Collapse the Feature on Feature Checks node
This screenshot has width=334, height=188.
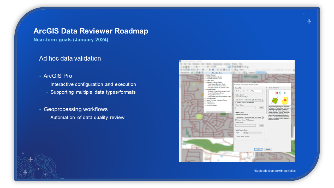[x=205, y=82]
